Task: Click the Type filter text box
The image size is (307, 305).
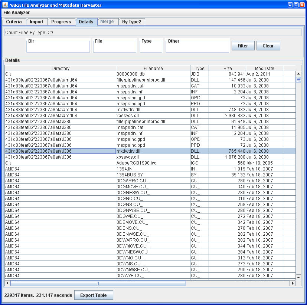Action: pos(151,47)
